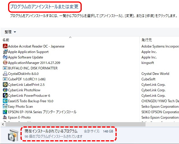
Task: Select BUFFALO INC. DISK FORMATTER entry
Action: click(x=33, y=68)
